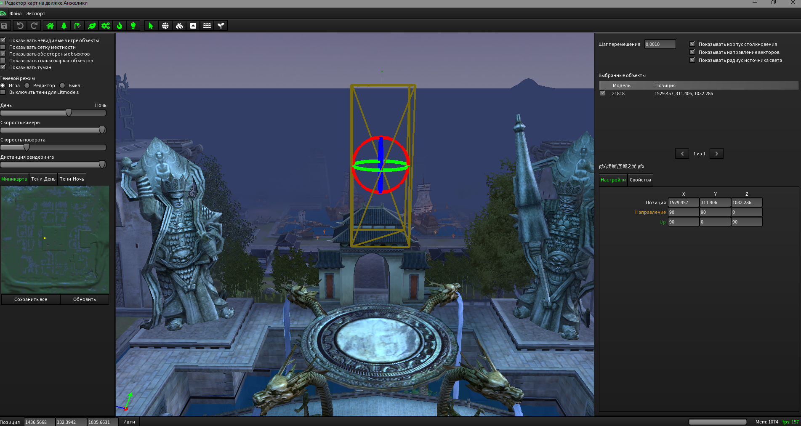Click the white stacked cubes icon

[179, 26]
